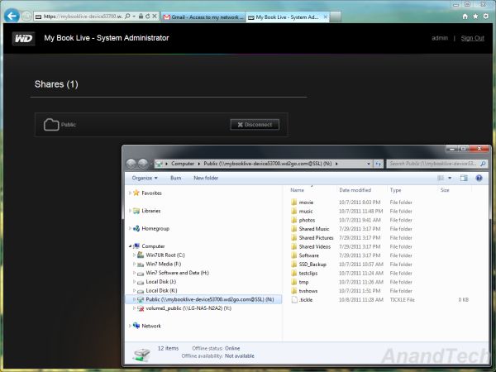Open the views options dropdown arrow

coord(450,178)
